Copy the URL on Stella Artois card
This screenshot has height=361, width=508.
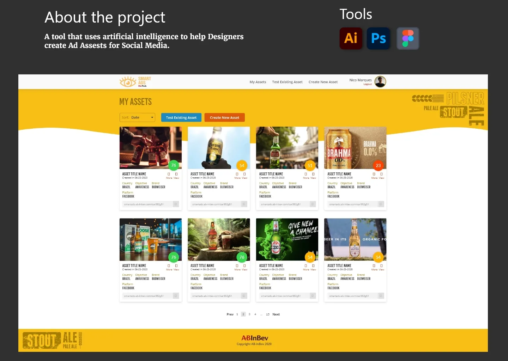pyautogui.click(x=313, y=204)
